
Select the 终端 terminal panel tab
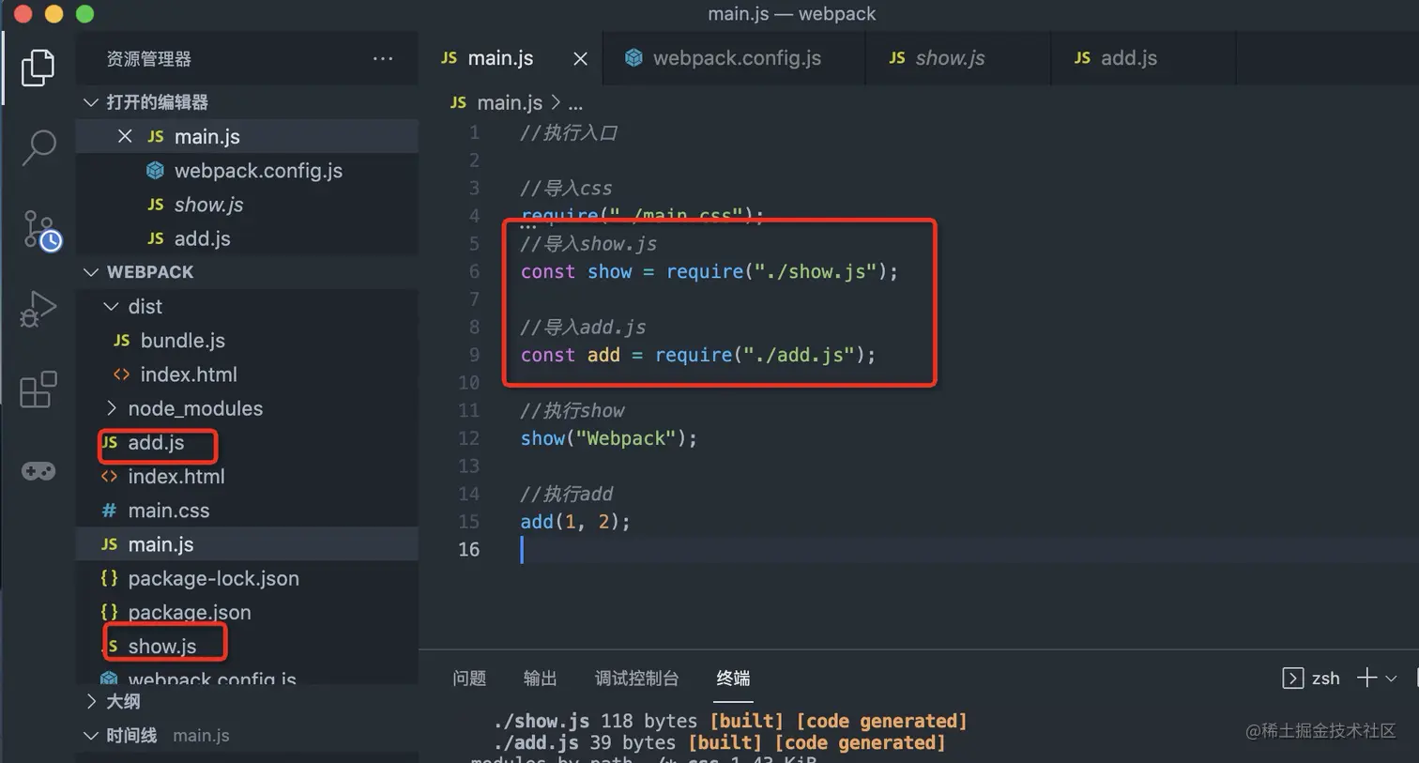733,679
